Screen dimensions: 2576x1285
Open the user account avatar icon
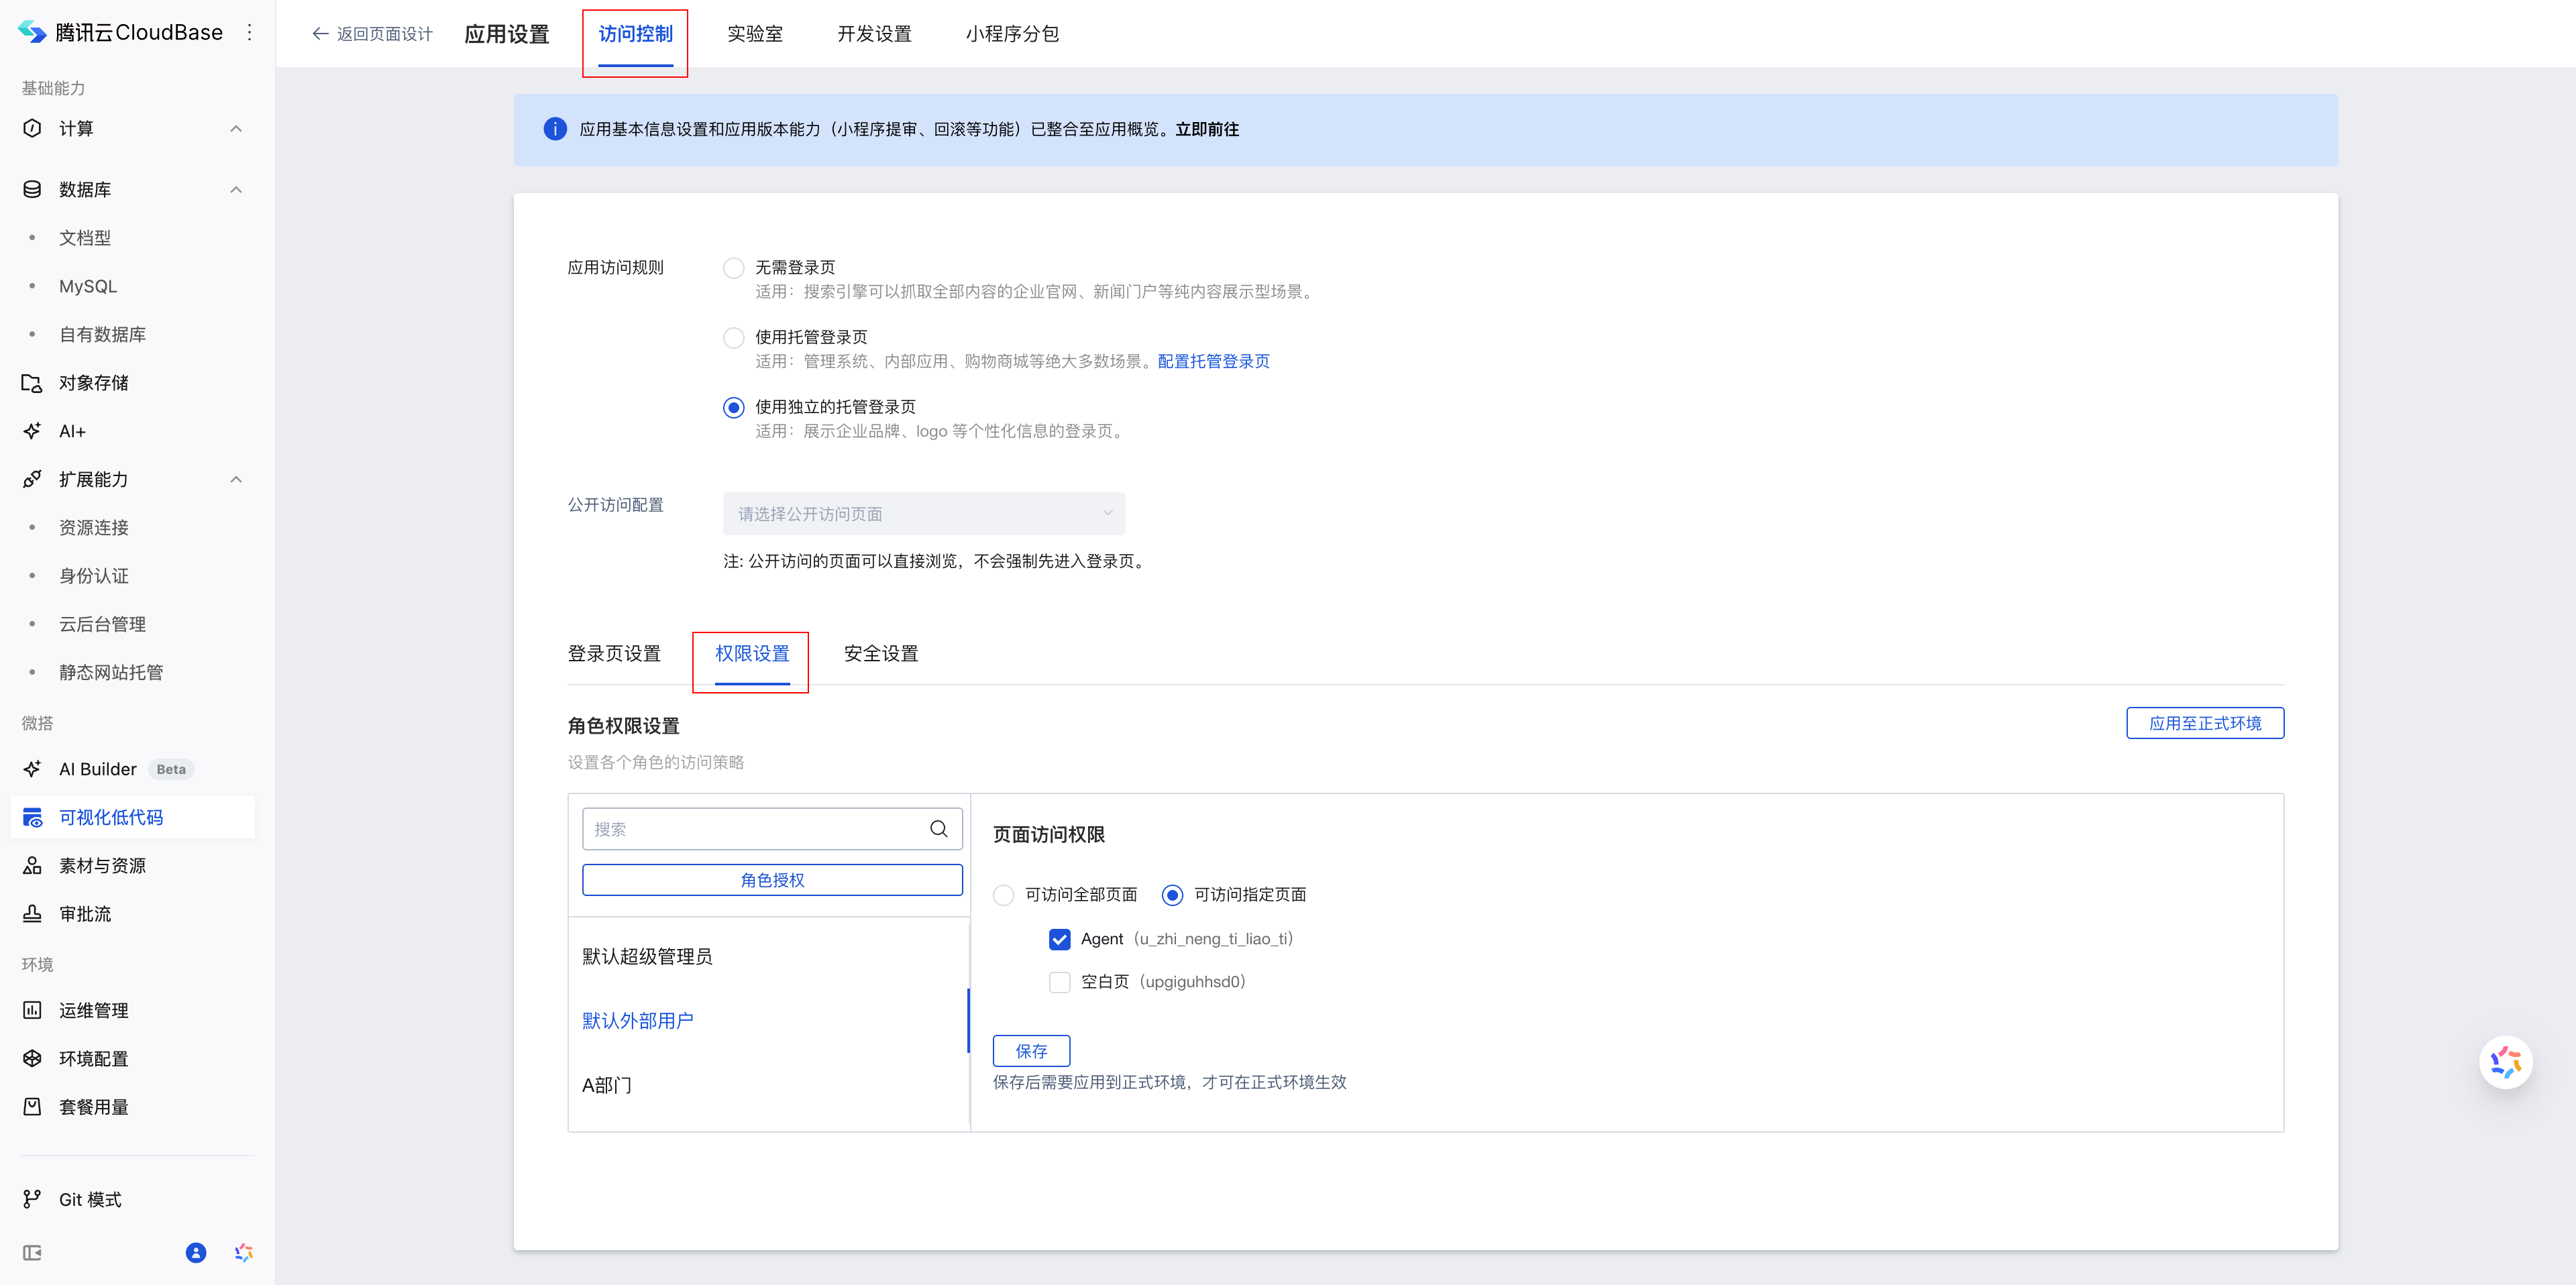pos(196,1253)
